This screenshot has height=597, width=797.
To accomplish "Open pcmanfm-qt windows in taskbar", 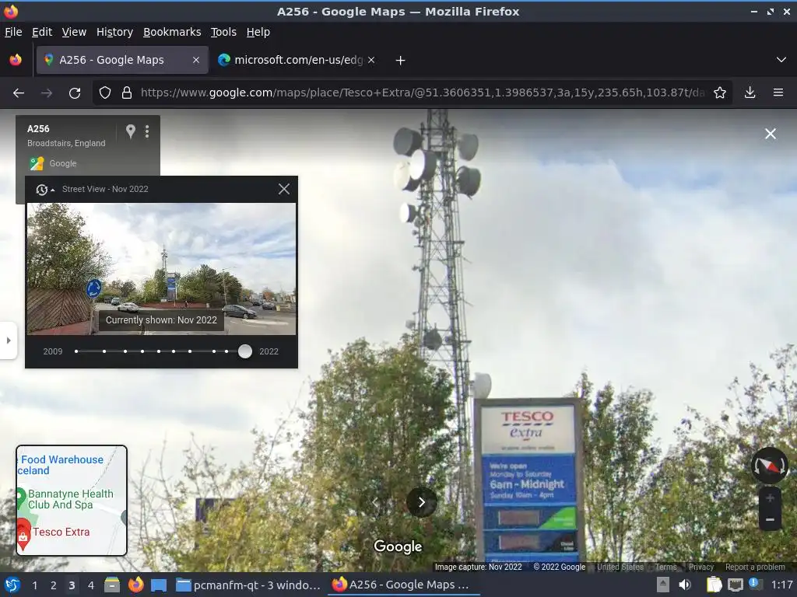I will click(x=248, y=585).
